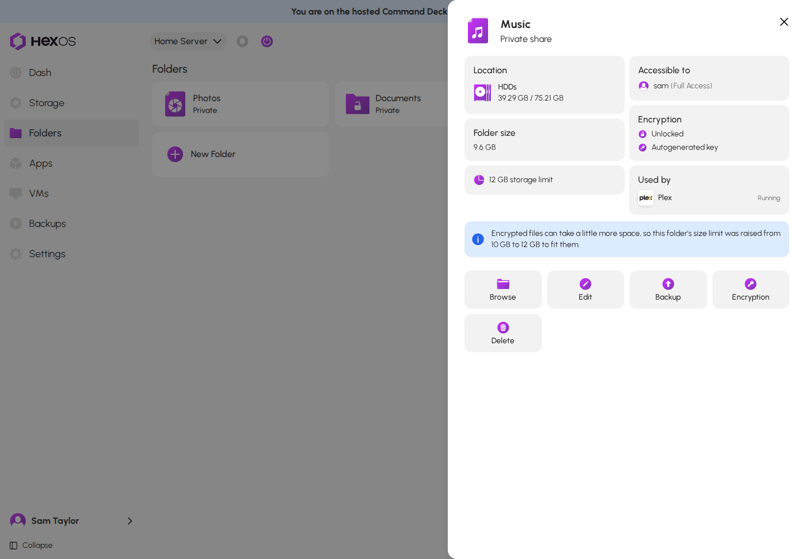Open Backups in sidebar
This screenshot has width=806, height=559.
72,224
